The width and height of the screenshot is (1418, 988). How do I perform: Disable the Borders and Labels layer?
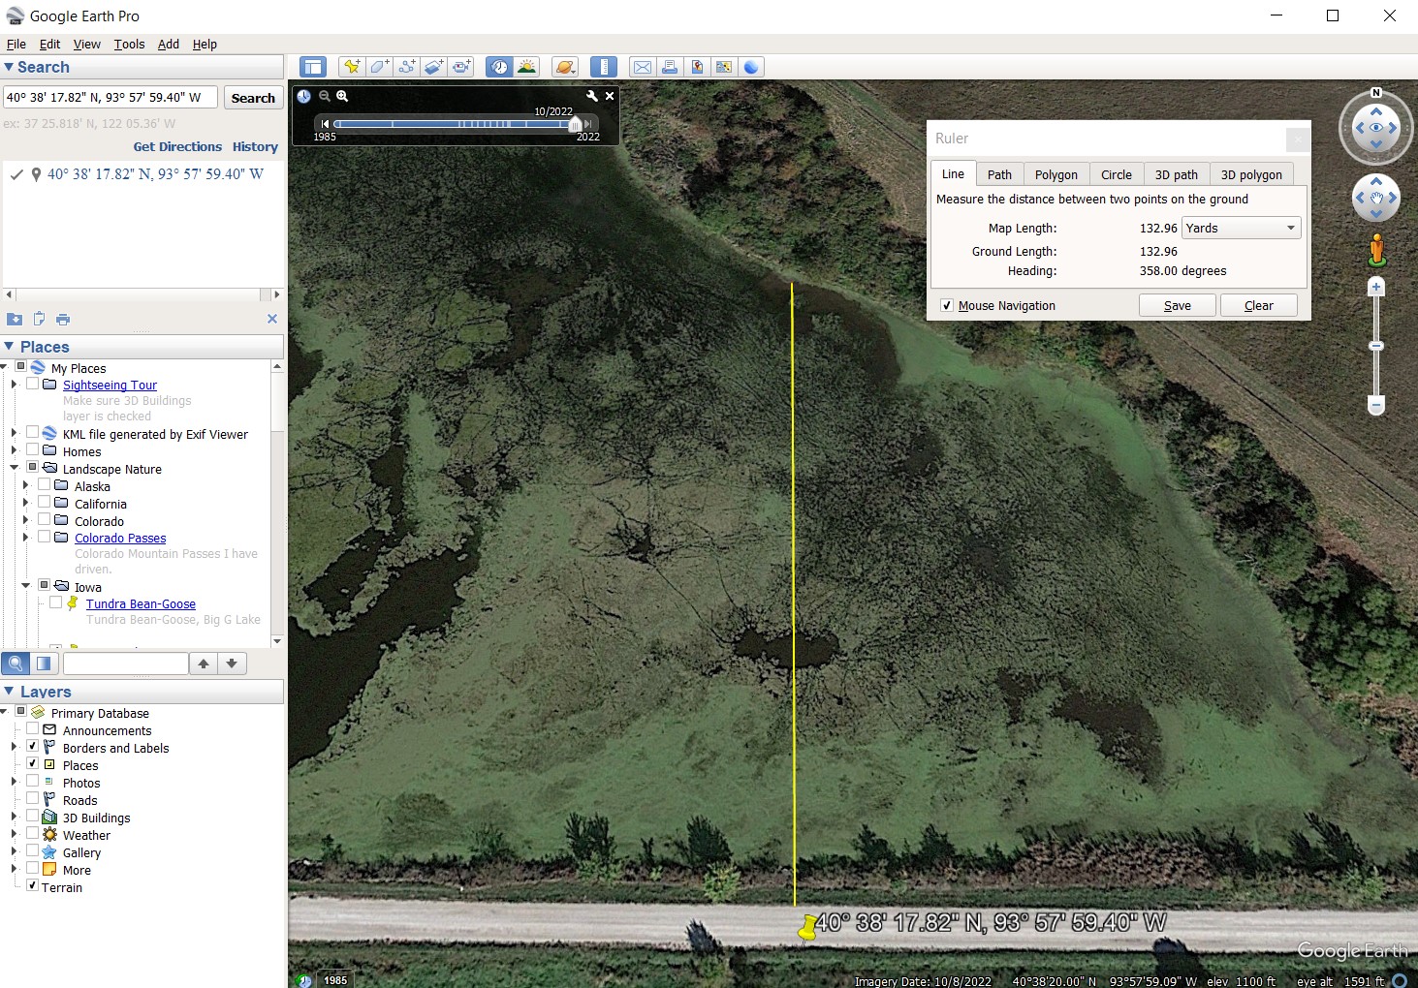pyautogui.click(x=32, y=747)
